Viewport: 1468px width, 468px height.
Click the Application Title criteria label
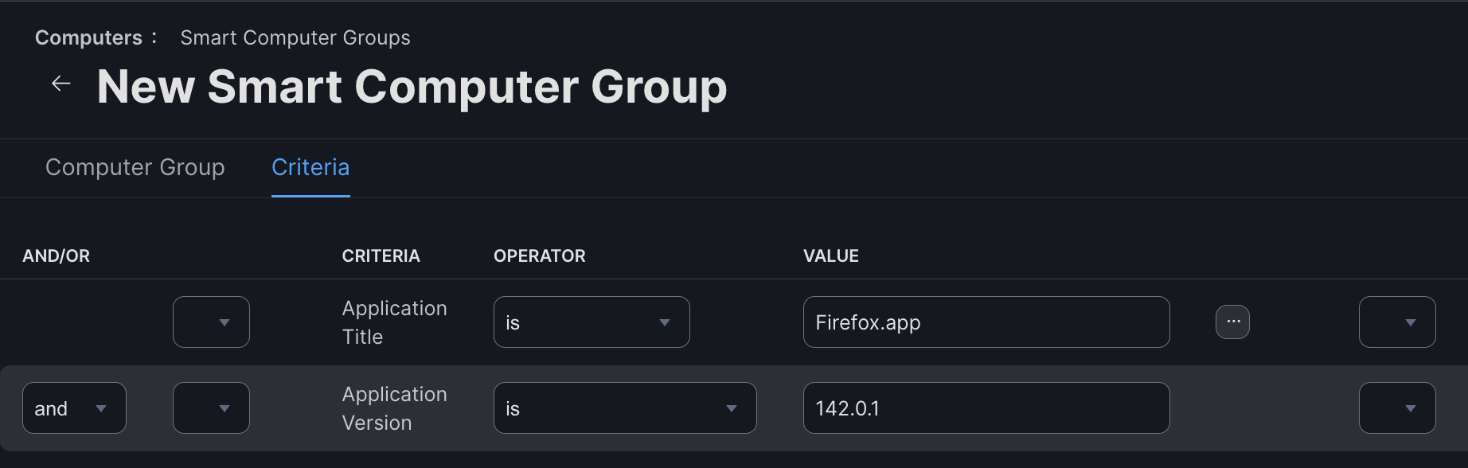394,322
